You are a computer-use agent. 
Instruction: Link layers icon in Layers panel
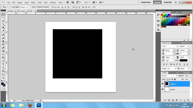coord(165,100)
